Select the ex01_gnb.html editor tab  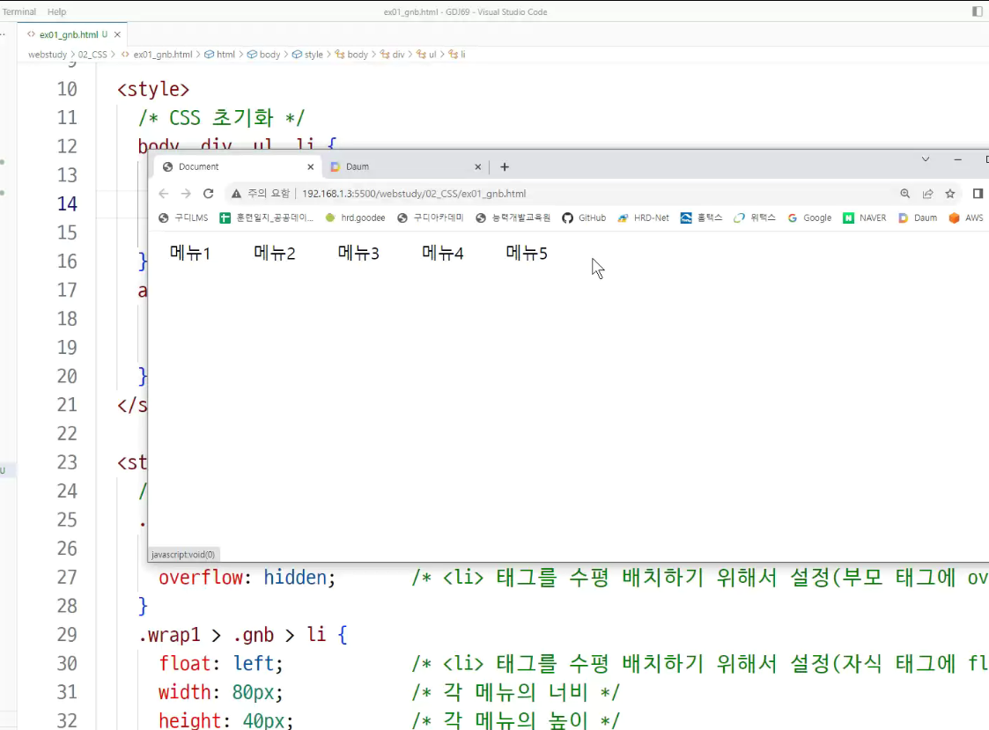[72, 34]
